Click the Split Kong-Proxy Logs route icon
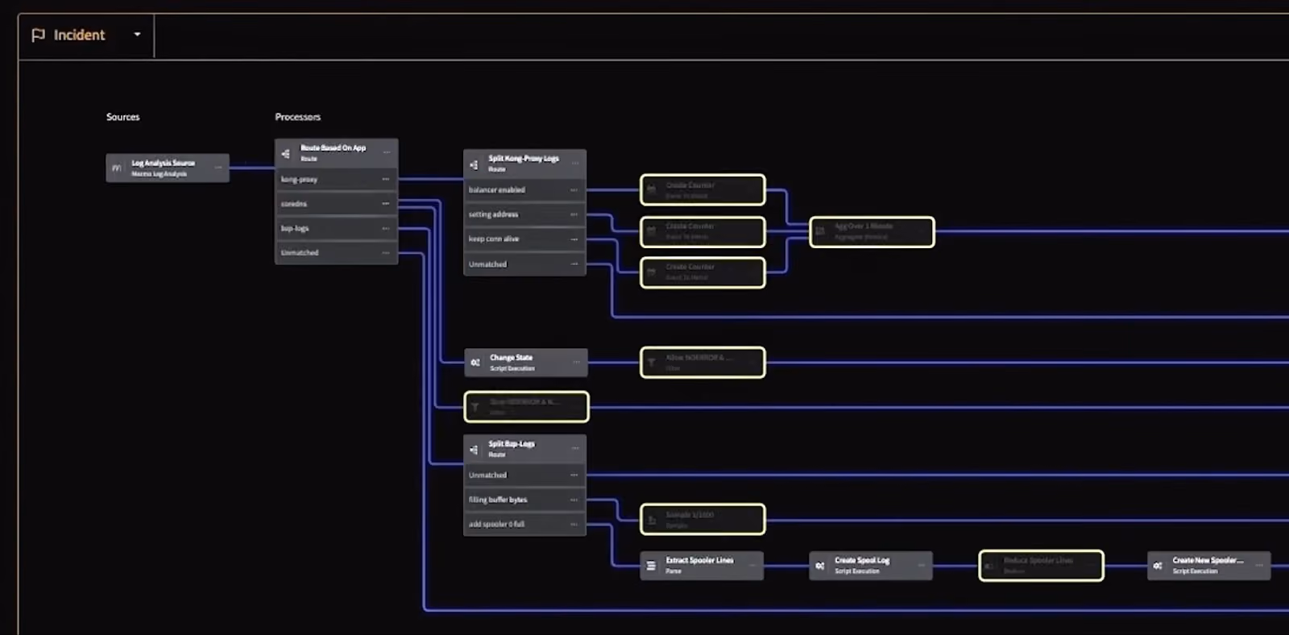 (474, 164)
